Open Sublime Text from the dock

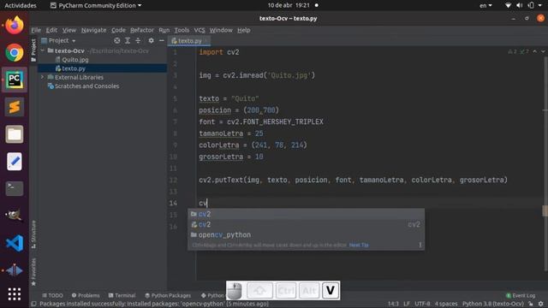pyautogui.click(x=15, y=107)
